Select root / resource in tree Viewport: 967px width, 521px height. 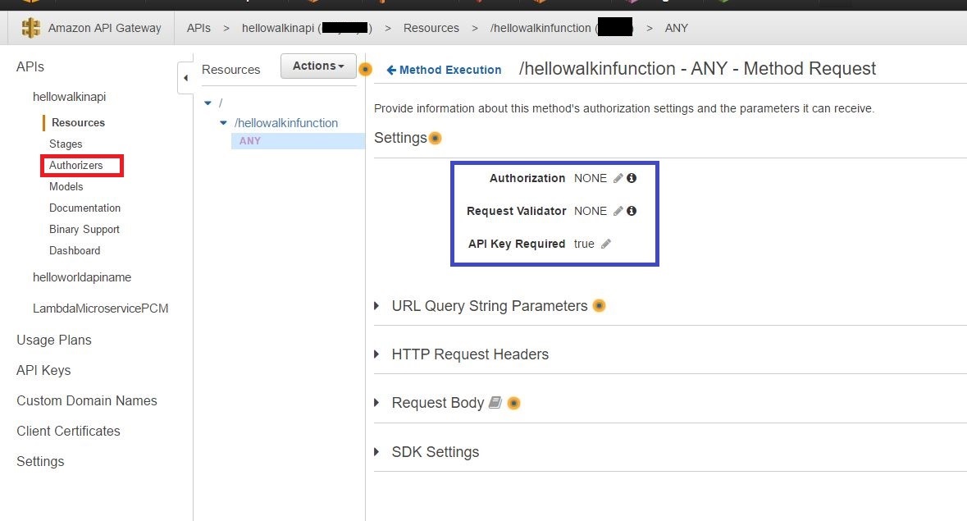221,103
